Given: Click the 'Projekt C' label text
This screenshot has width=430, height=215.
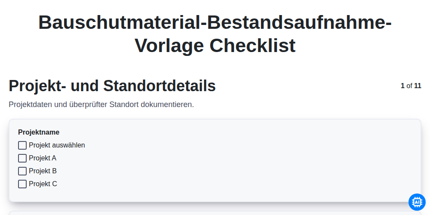Looking at the screenshot, I should (x=43, y=184).
